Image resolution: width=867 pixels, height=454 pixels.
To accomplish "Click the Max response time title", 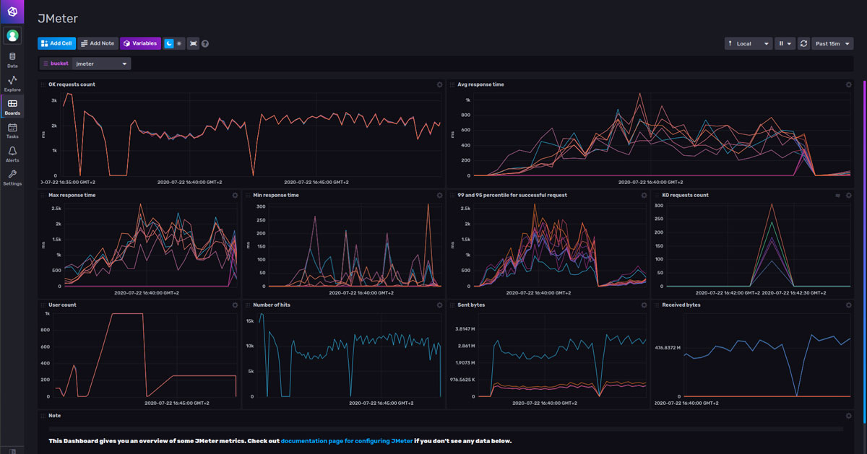I will 72,195.
